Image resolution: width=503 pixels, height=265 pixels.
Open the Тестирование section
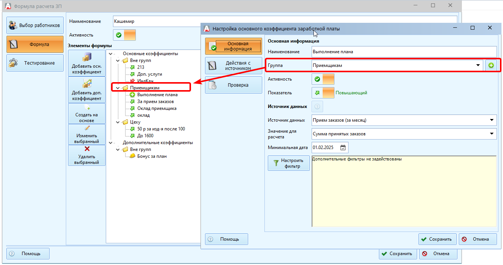pyautogui.click(x=35, y=63)
